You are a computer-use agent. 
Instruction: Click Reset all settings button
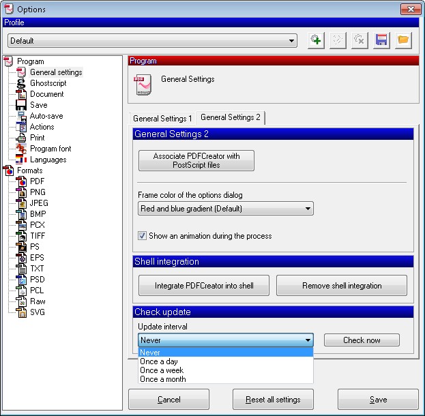[273, 400]
